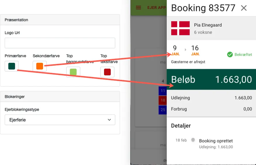Click the chevron on the Ejerferie select

pyautogui.click(x=109, y=120)
